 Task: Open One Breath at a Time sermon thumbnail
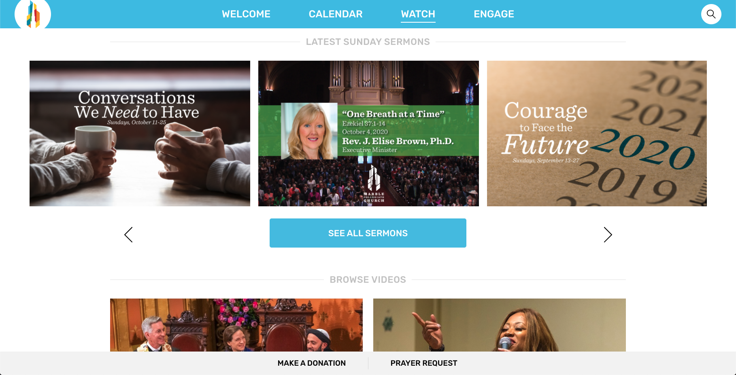point(368,133)
